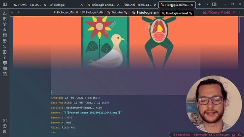The image size is (244, 137).
Task: Open Biología UAH breadcrumb
Action: click(66, 12)
